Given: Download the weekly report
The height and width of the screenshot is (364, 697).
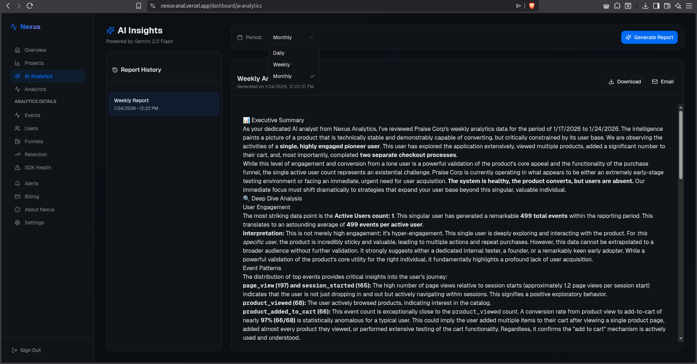Looking at the screenshot, I should 624,82.
